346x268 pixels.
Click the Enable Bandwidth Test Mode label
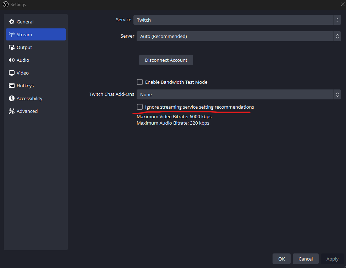[x=176, y=82]
